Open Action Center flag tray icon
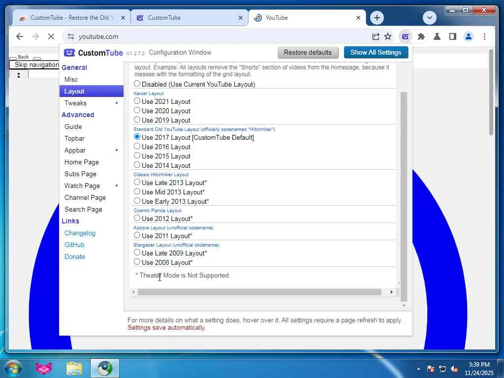 (431, 369)
